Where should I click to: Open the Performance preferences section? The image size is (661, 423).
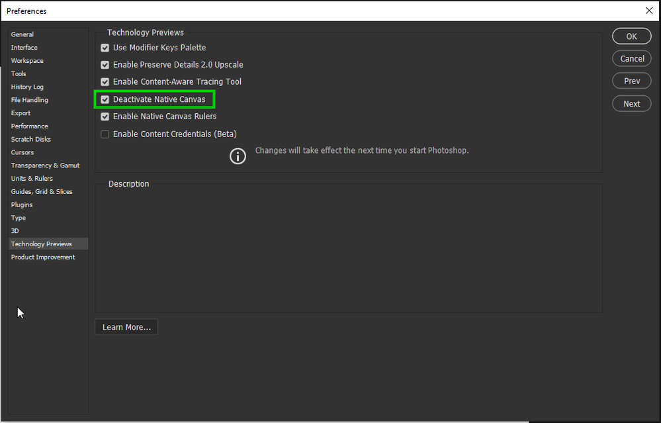29,126
